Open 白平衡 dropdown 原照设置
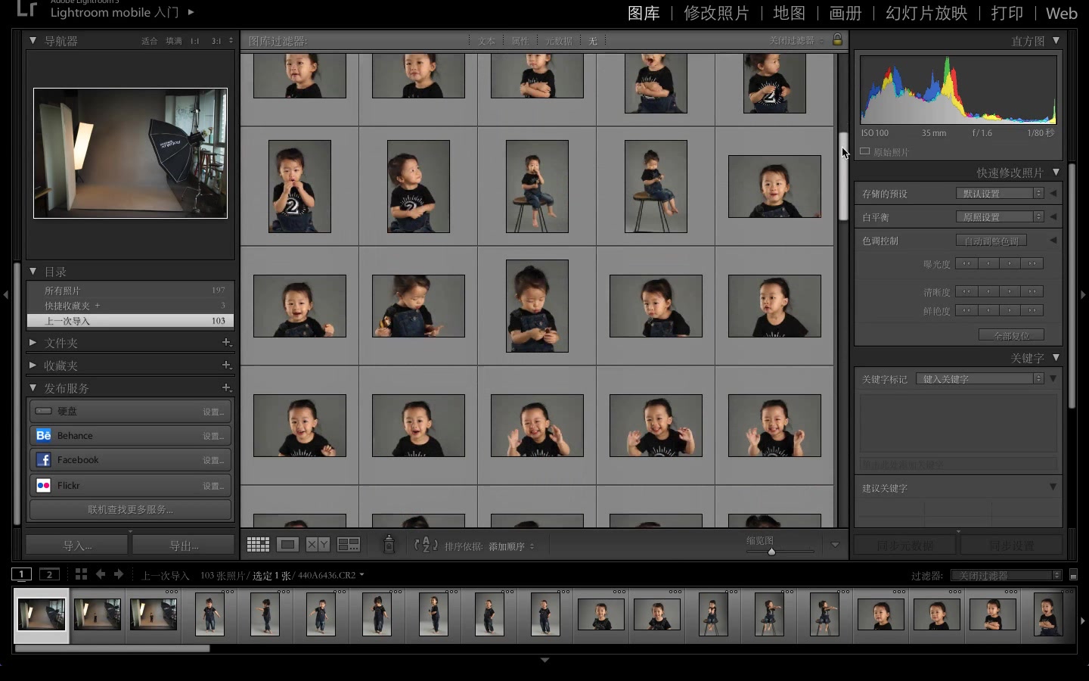Image resolution: width=1089 pixels, height=681 pixels. [1000, 217]
